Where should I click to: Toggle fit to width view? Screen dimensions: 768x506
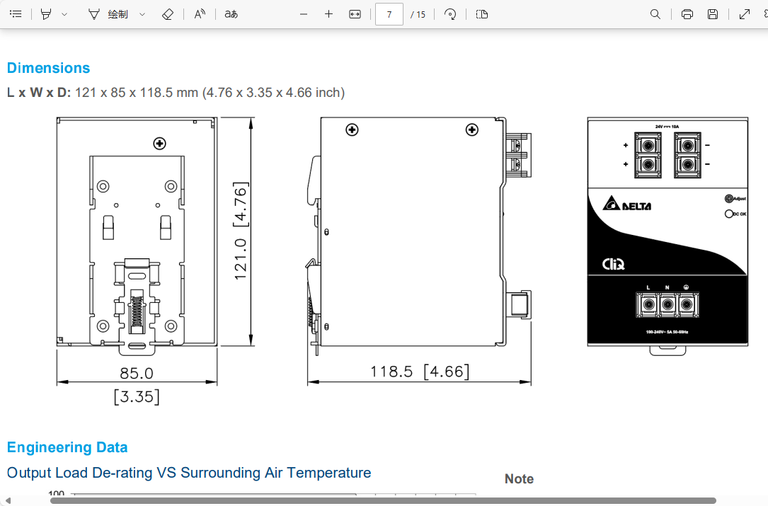(355, 14)
